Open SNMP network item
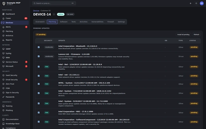The image size is (206, 129). pos(15,49)
